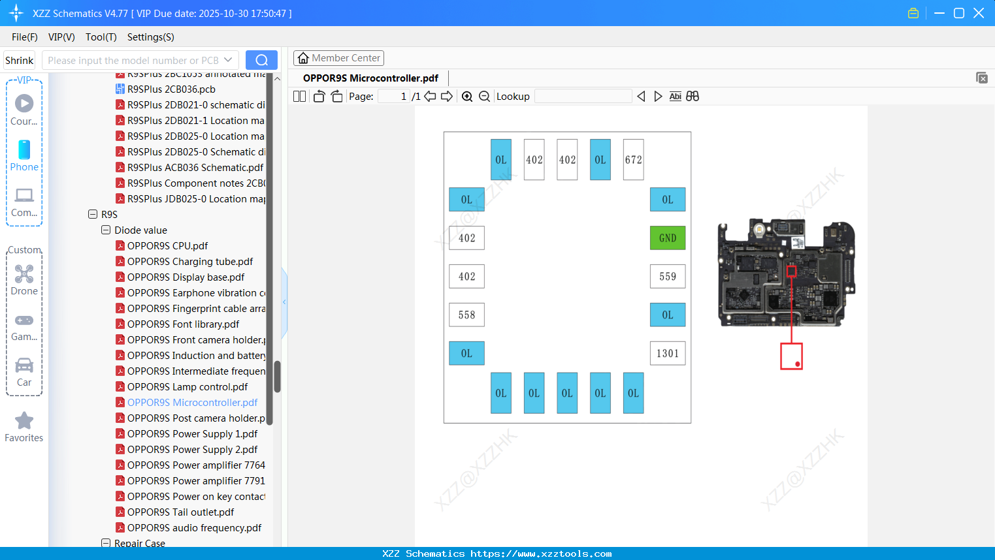Select the Computer category icon
This screenshot has width=995, height=560.
pyautogui.click(x=24, y=202)
